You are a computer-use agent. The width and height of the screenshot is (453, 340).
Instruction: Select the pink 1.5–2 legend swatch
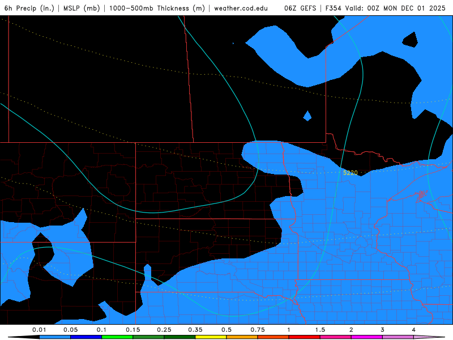336,337
